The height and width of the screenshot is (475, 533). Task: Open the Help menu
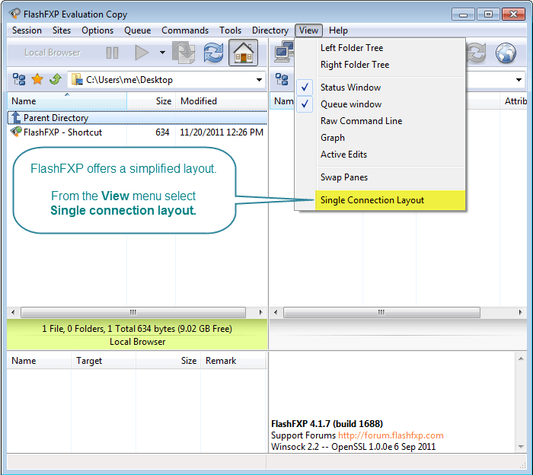tap(338, 30)
